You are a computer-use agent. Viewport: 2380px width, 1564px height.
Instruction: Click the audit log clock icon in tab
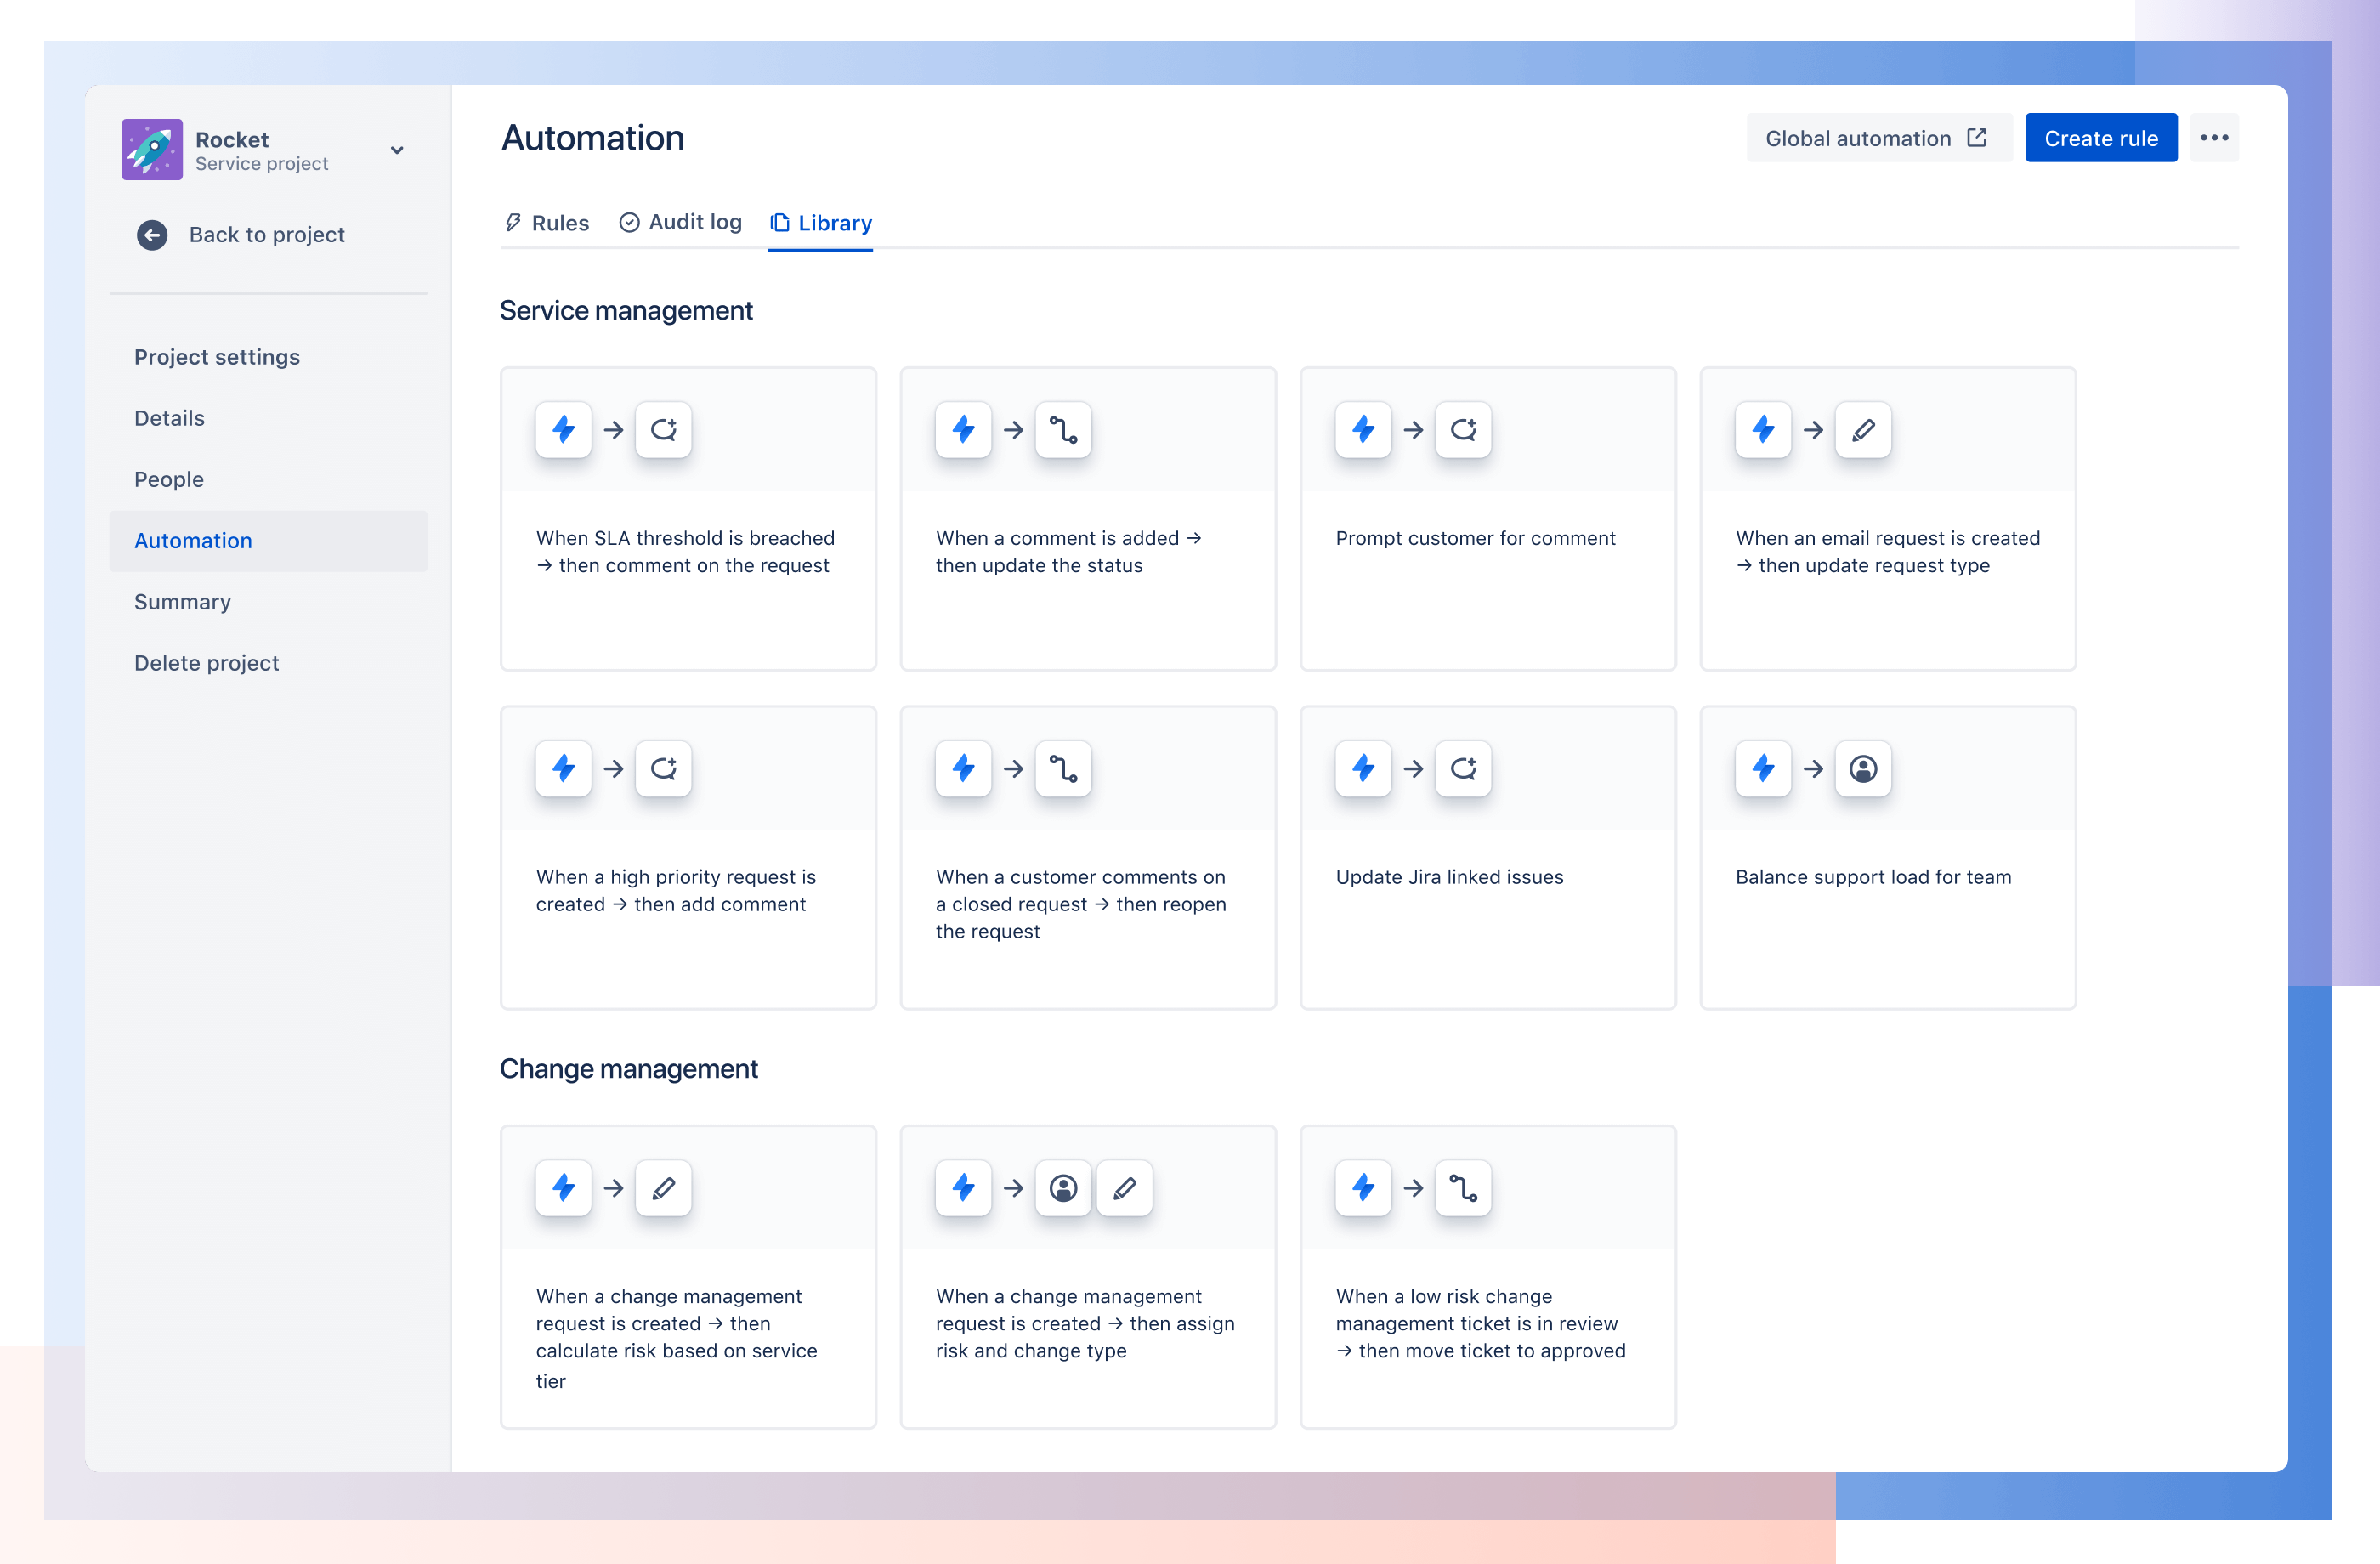pos(630,222)
